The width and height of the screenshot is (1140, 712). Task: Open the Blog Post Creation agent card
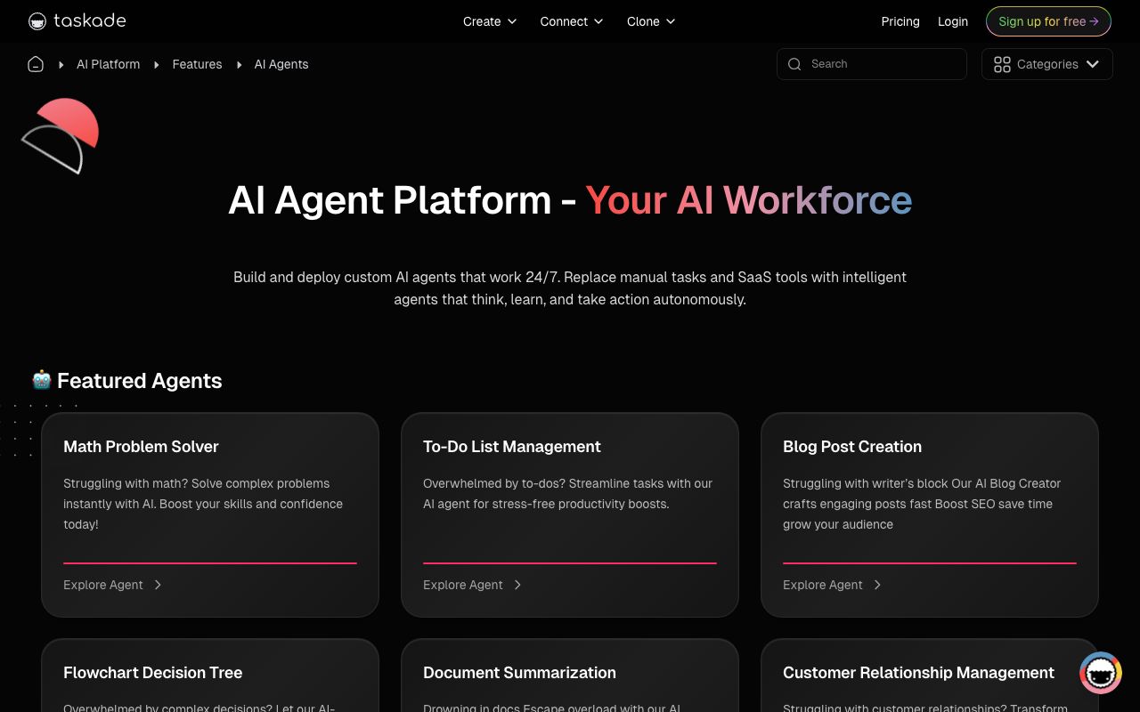click(x=930, y=514)
